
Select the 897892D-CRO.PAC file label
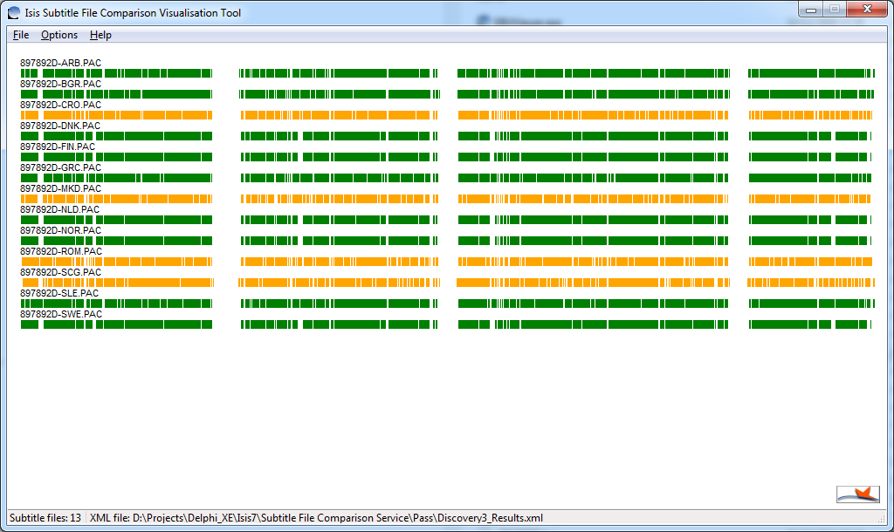click(59, 105)
